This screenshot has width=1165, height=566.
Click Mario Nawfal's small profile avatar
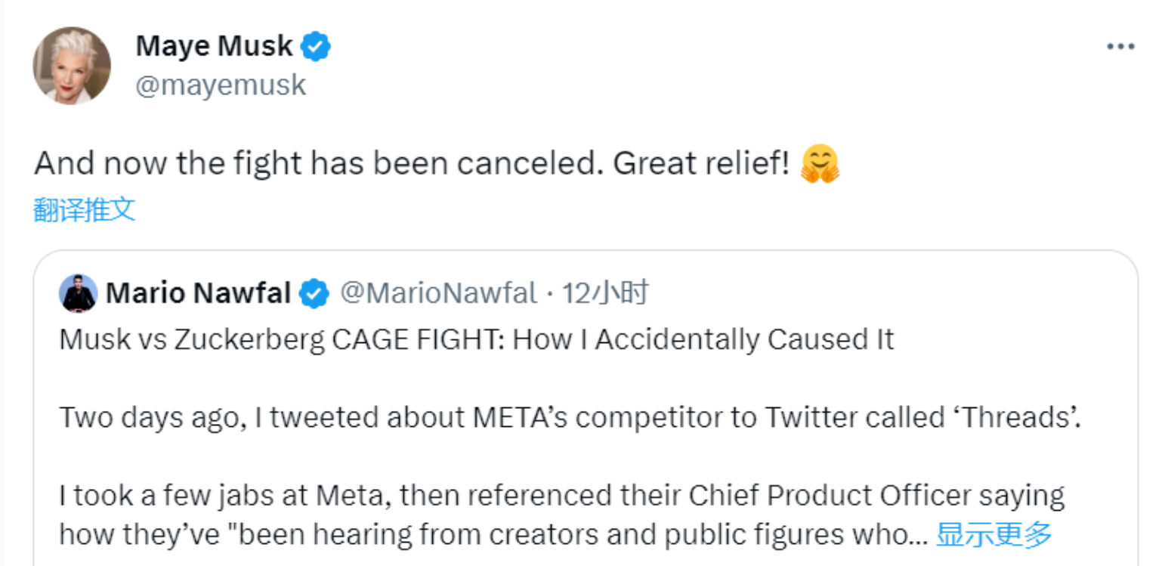point(78,293)
